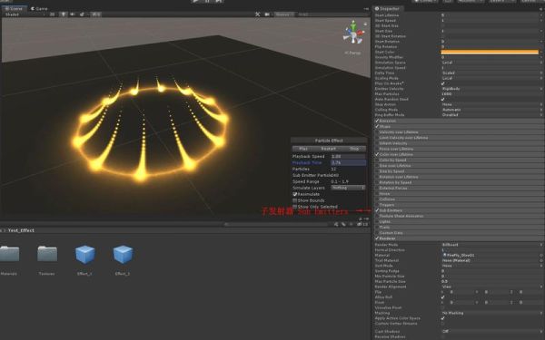
Task: Expand the Collision module header
Action: [459, 199]
